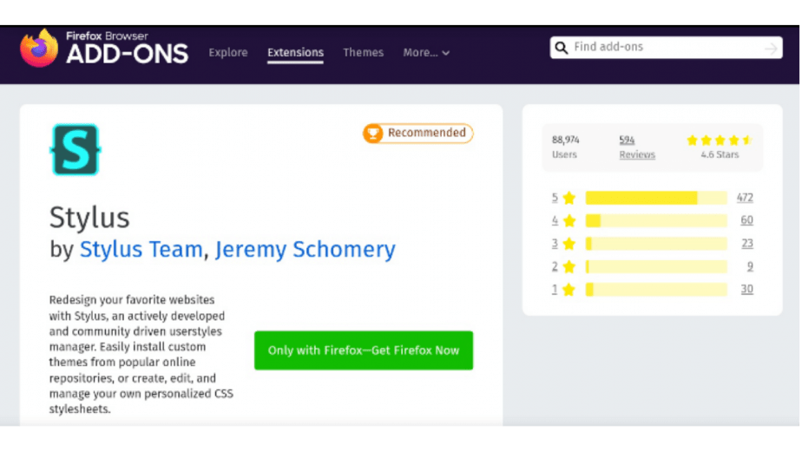The image size is (802, 451).
Task: Click the 88,974 Users text
Action: click(565, 147)
